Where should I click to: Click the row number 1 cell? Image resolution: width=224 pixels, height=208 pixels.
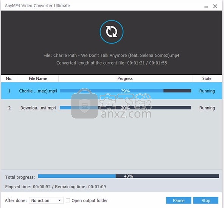coord(9,91)
